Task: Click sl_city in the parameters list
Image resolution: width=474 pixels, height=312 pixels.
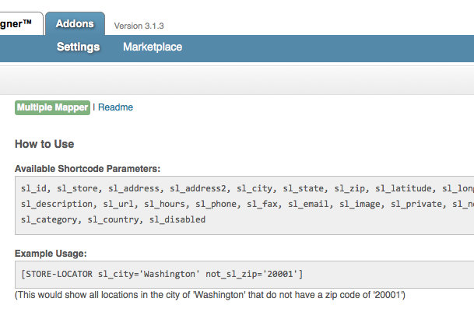Action: pos(254,188)
